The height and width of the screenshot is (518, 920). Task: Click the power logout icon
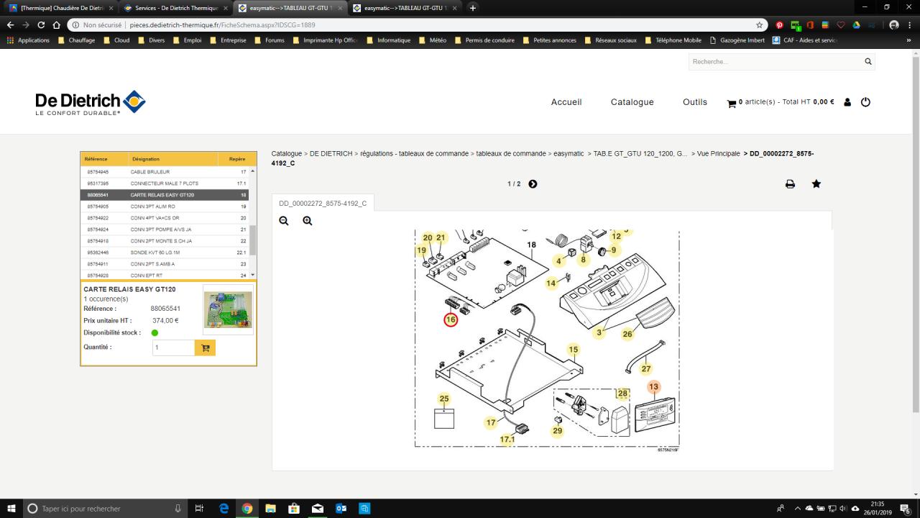[865, 102]
